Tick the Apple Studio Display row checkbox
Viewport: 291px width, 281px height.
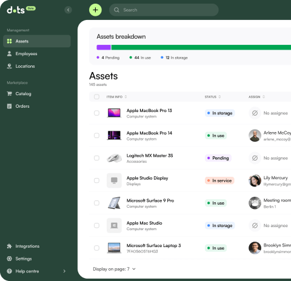tap(96, 180)
